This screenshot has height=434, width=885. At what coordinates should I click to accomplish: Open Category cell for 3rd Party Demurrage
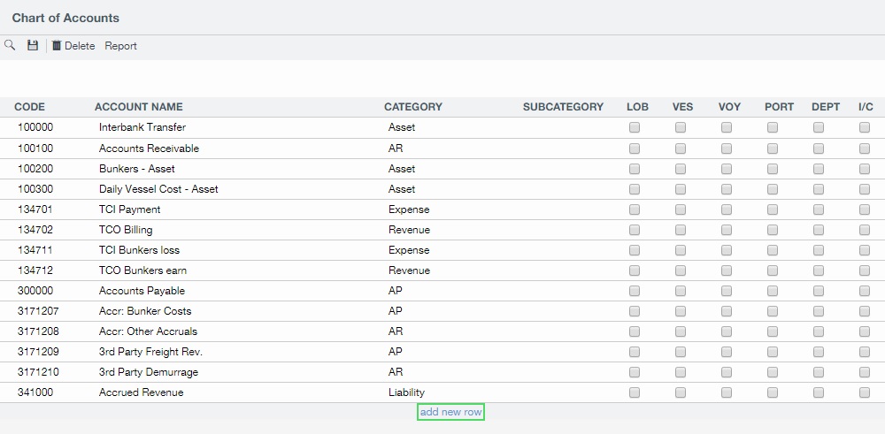pos(396,372)
